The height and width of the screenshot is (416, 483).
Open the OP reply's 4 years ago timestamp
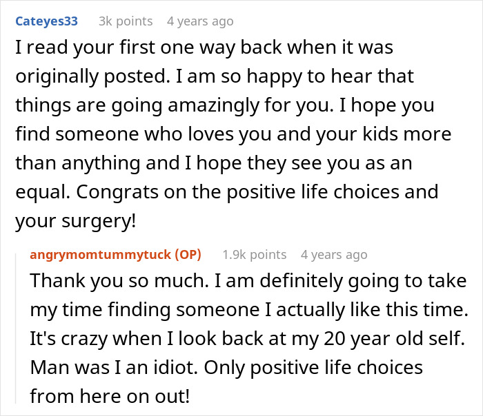point(334,255)
